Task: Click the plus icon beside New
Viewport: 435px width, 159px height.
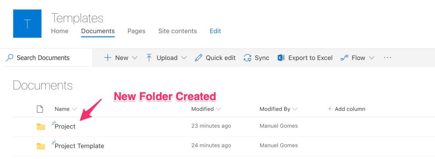Action: coord(107,58)
